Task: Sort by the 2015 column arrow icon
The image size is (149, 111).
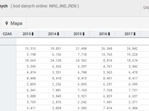Action: point(84,34)
